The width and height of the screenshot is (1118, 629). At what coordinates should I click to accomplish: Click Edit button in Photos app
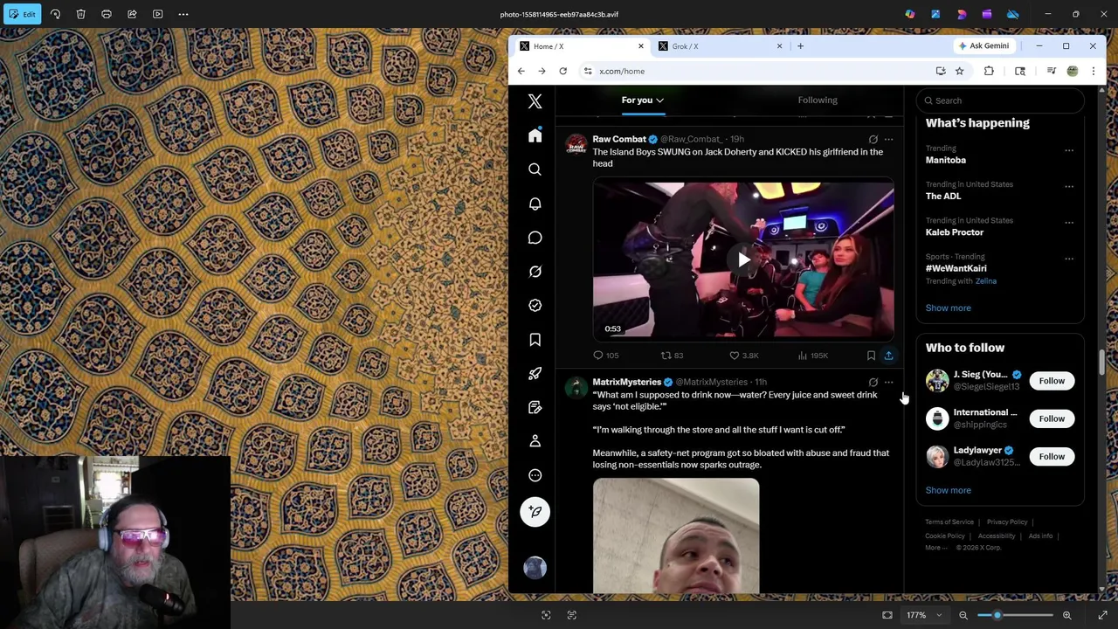click(x=24, y=14)
